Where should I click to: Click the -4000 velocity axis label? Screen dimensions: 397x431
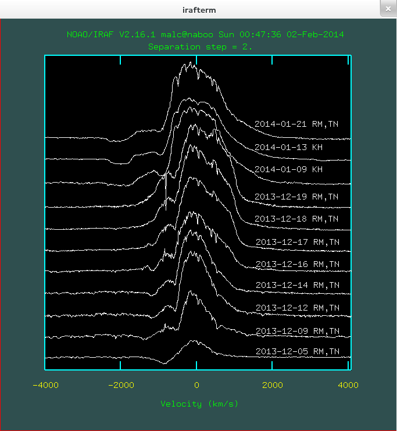[45, 385]
